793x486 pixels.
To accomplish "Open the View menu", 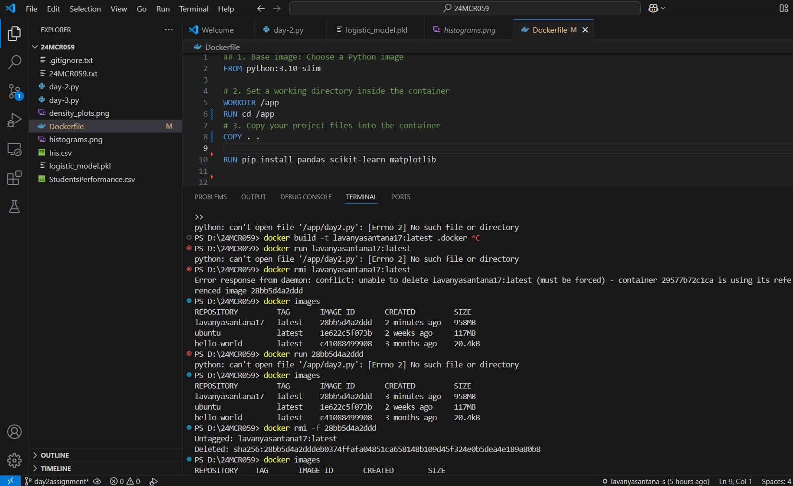I will coord(119,9).
